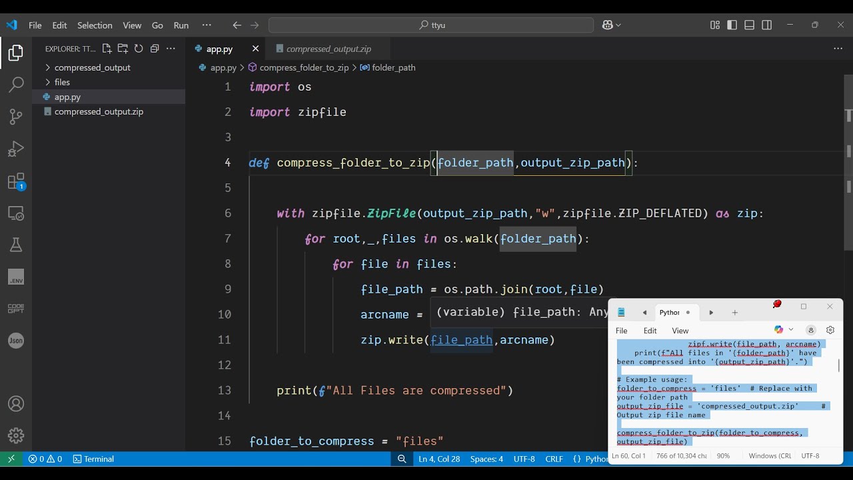Screen dimensions: 853x480
Task: Open editor more actions ellipsis
Action: click(x=838, y=49)
